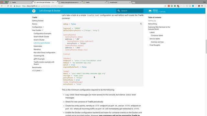Open a new browser tab
The width and height of the screenshot is (207, 116).
(134, 3)
